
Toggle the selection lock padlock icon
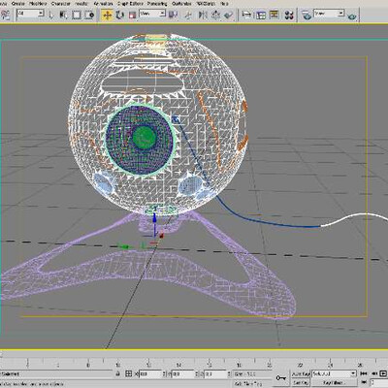[x=118, y=373]
